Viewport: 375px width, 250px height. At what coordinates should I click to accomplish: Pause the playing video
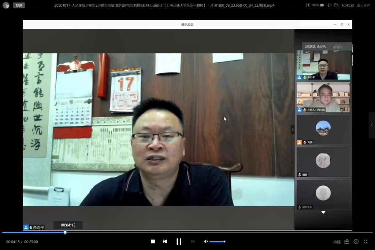point(179,242)
